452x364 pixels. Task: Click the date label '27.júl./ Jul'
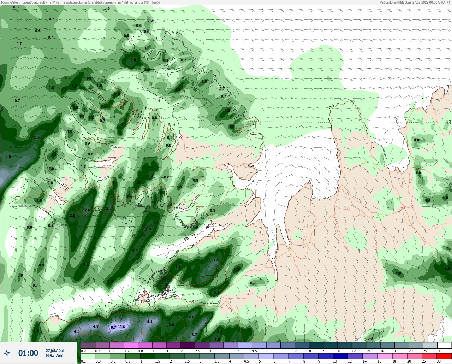click(x=55, y=350)
